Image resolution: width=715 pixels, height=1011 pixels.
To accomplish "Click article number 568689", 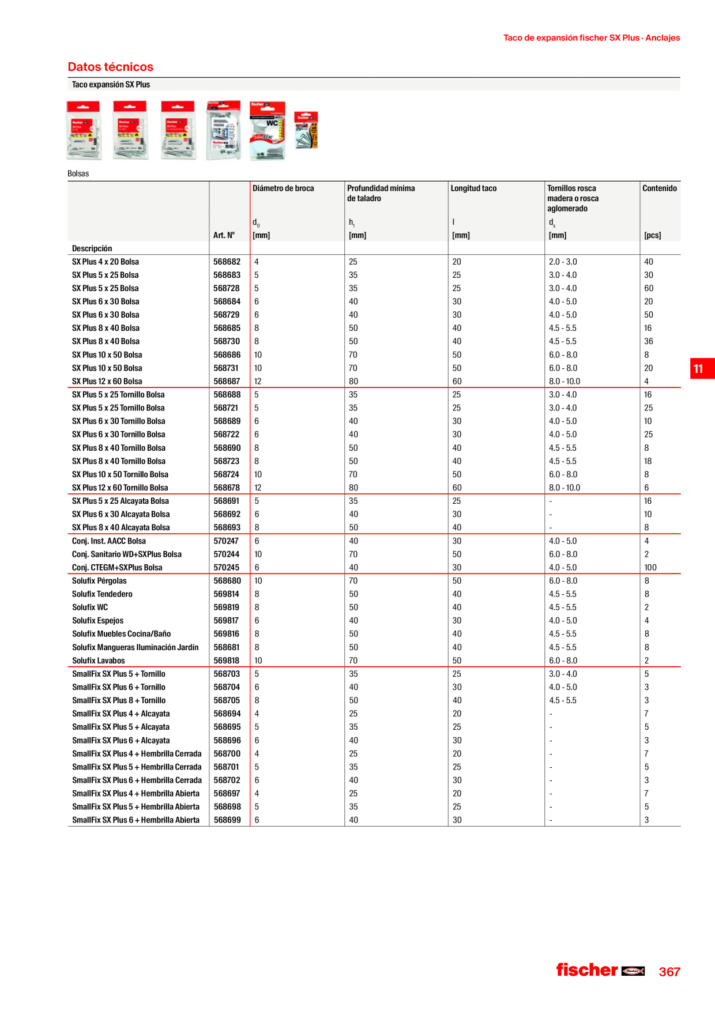I will tap(227, 421).
